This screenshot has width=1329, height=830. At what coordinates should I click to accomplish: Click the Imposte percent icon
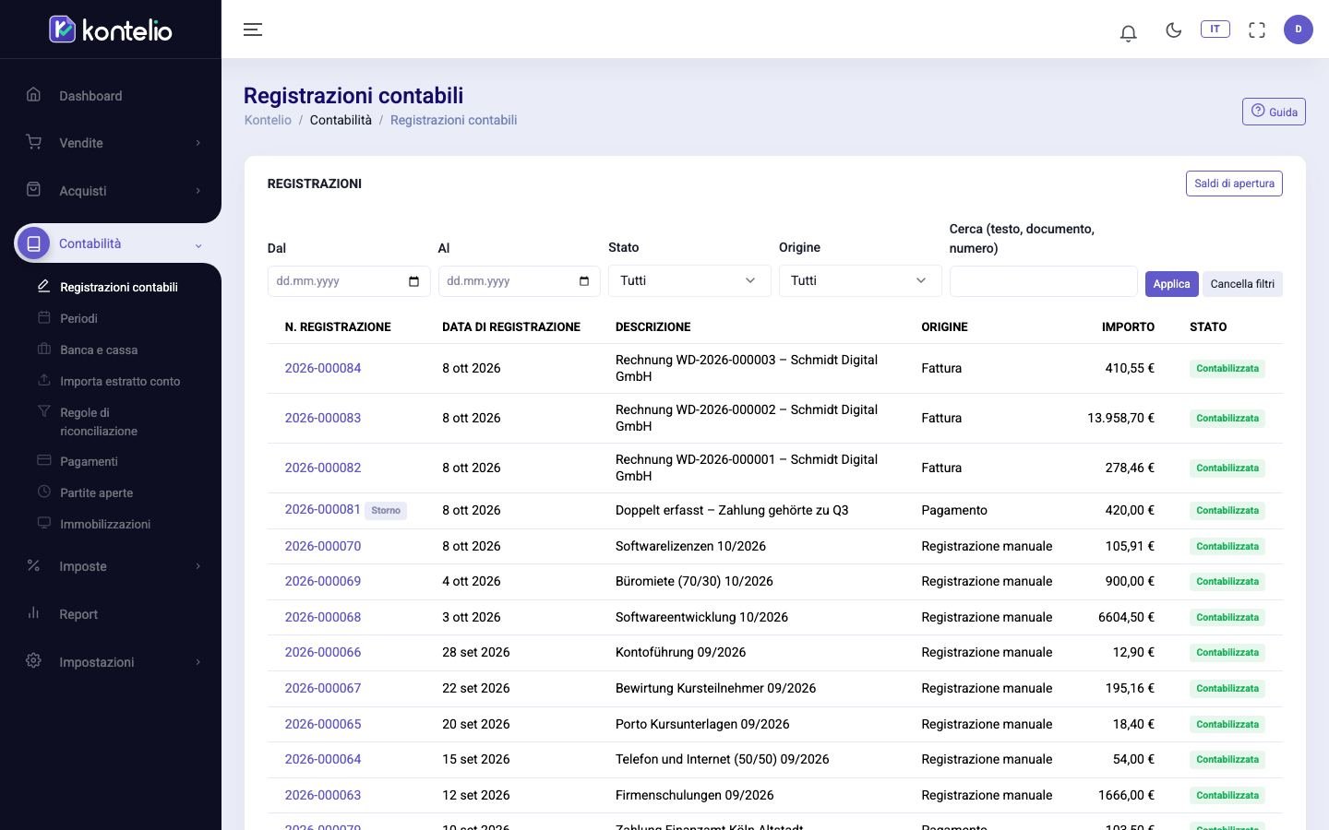click(34, 565)
